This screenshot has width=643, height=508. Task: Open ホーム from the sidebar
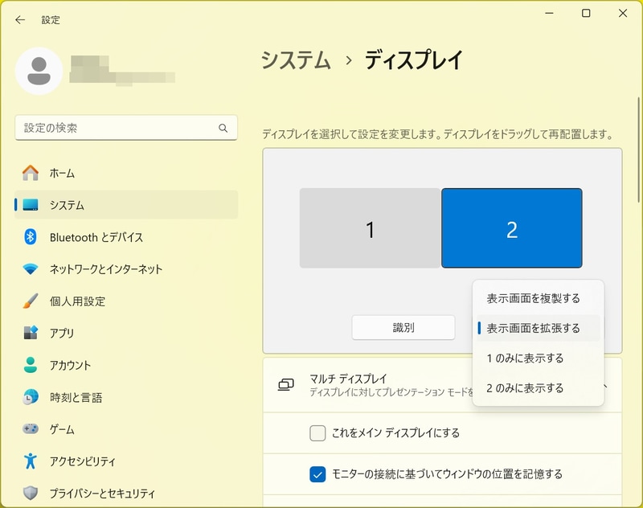31,173
